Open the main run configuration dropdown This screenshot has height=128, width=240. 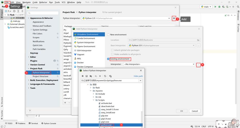206,7
